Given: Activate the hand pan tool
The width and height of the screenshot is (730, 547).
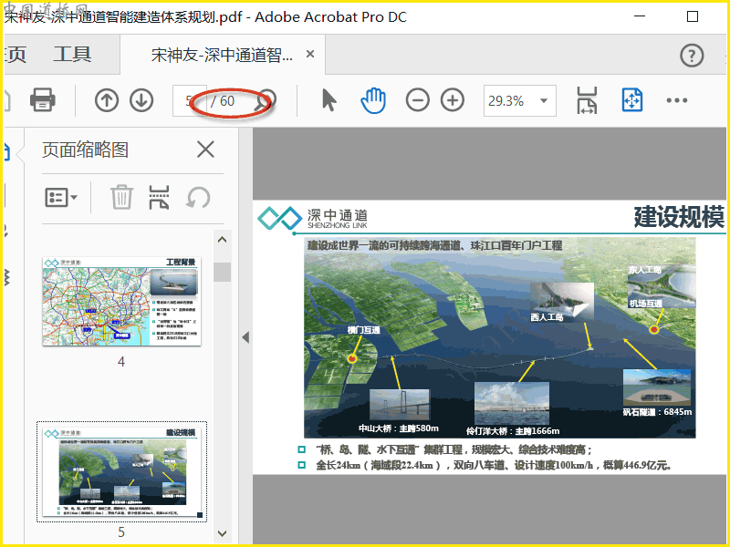Looking at the screenshot, I should [373, 100].
